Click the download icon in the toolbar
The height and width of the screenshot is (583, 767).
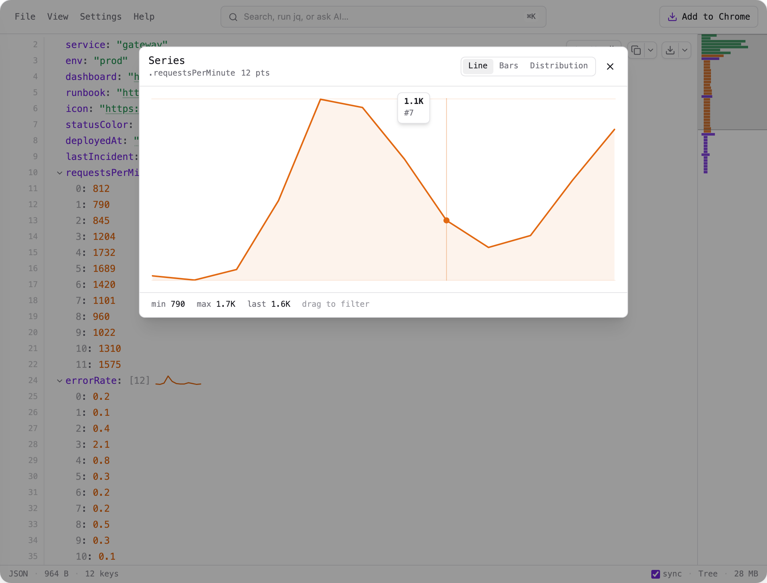[670, 50]
